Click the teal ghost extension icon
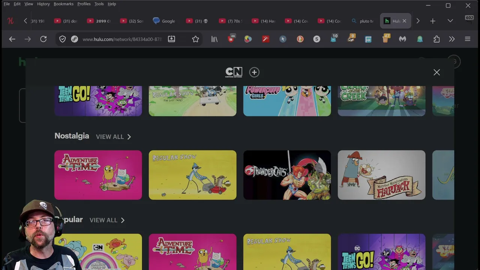The image size is (480, 270). point(420,39)
